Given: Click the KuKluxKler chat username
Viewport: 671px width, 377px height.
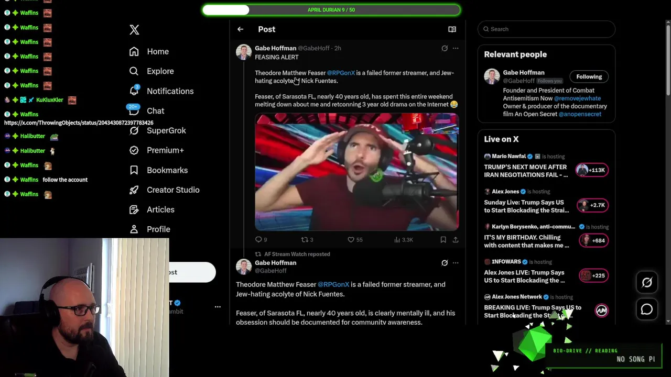Looking at the screenshot, I should 50,99.
